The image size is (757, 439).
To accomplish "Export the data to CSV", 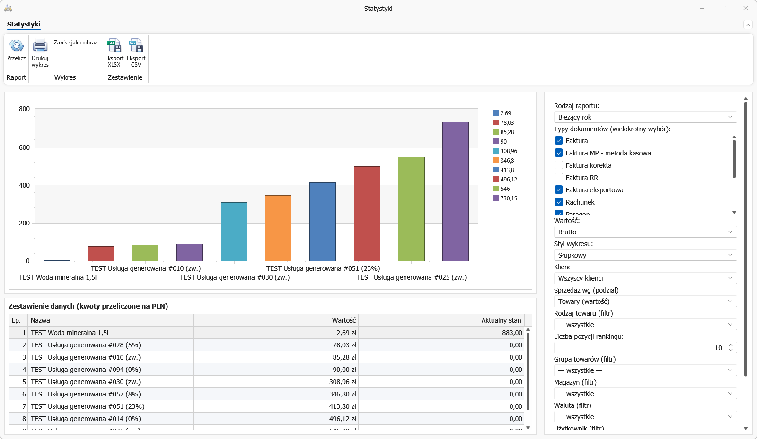I will [x=136, y=52].
